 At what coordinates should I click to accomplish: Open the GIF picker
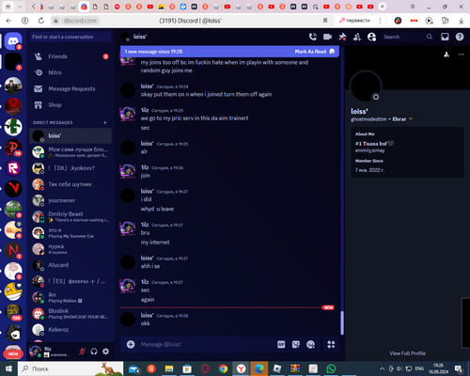(x=281, y=344)
